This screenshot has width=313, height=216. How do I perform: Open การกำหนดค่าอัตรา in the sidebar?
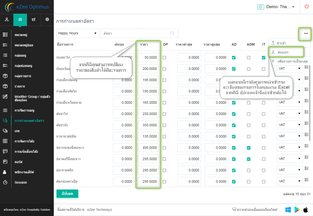pyautogui.click(x=29, y=121)
